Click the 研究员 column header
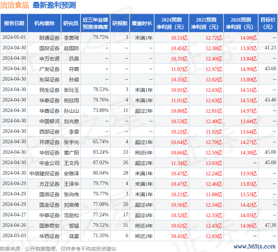278x252 pixels. [x=71, y=23]
